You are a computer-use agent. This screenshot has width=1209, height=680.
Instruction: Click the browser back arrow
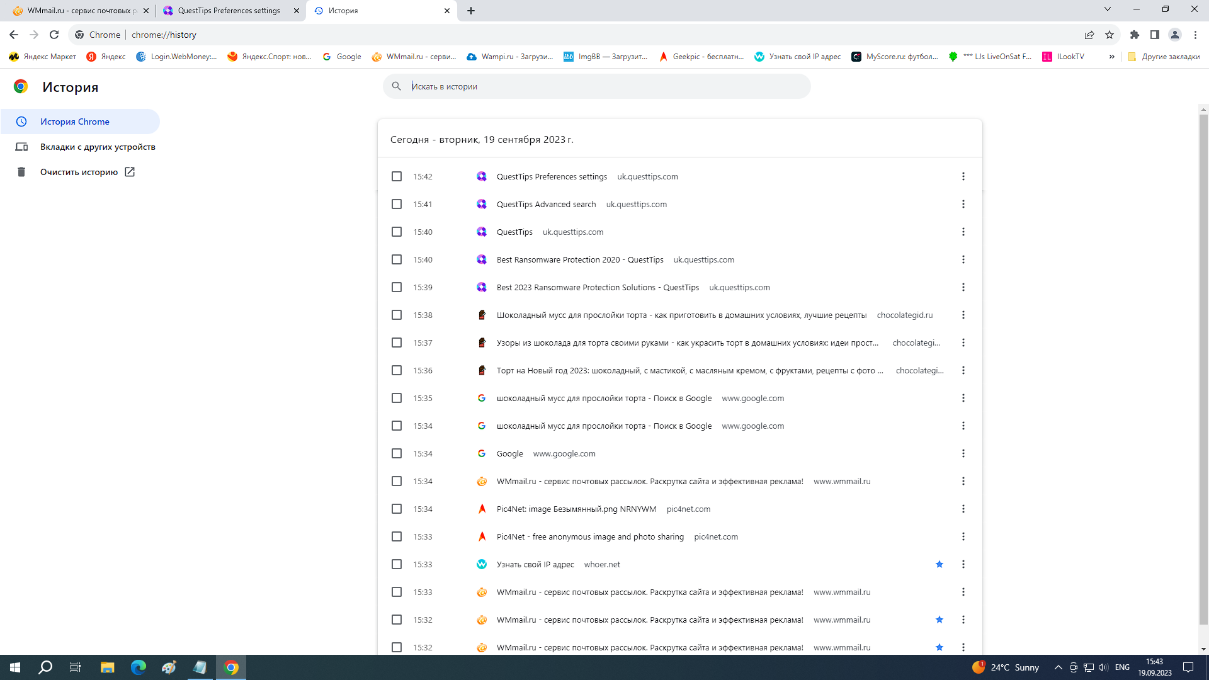click(14, 35)
